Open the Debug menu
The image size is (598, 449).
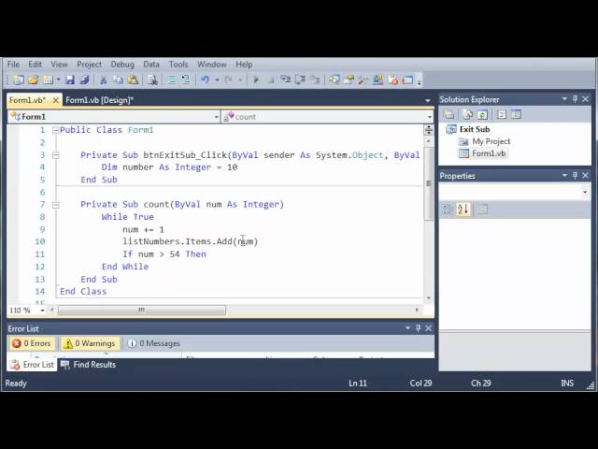[x=122, y=65]
